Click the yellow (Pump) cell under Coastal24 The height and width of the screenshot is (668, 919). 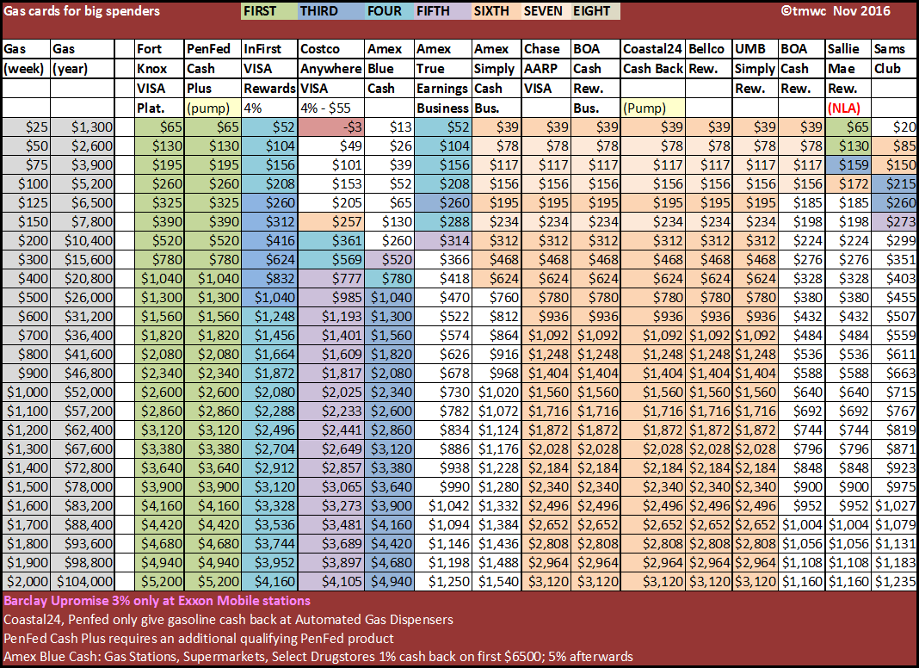[652, 108]
